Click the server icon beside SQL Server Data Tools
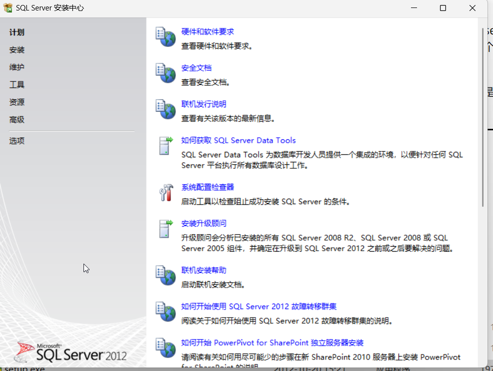Image resolution: width=493 pixels, height=371 pixels. click(x=166, y=146)
